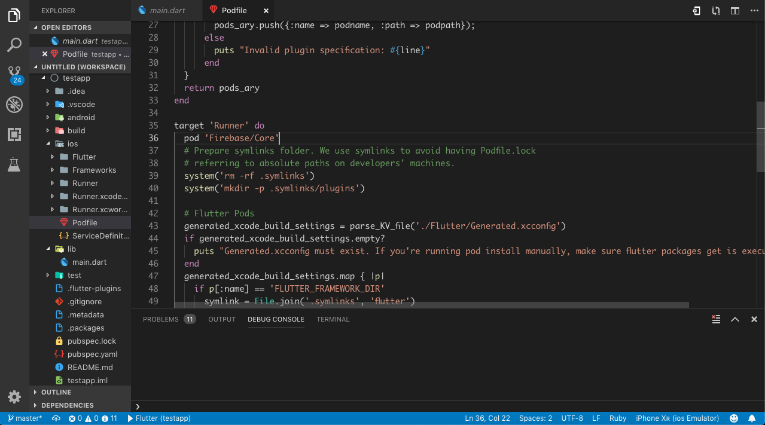Screen dimensions: 765x425
Task: Open the Debug view in activity bar
Action: coord(14,105)
